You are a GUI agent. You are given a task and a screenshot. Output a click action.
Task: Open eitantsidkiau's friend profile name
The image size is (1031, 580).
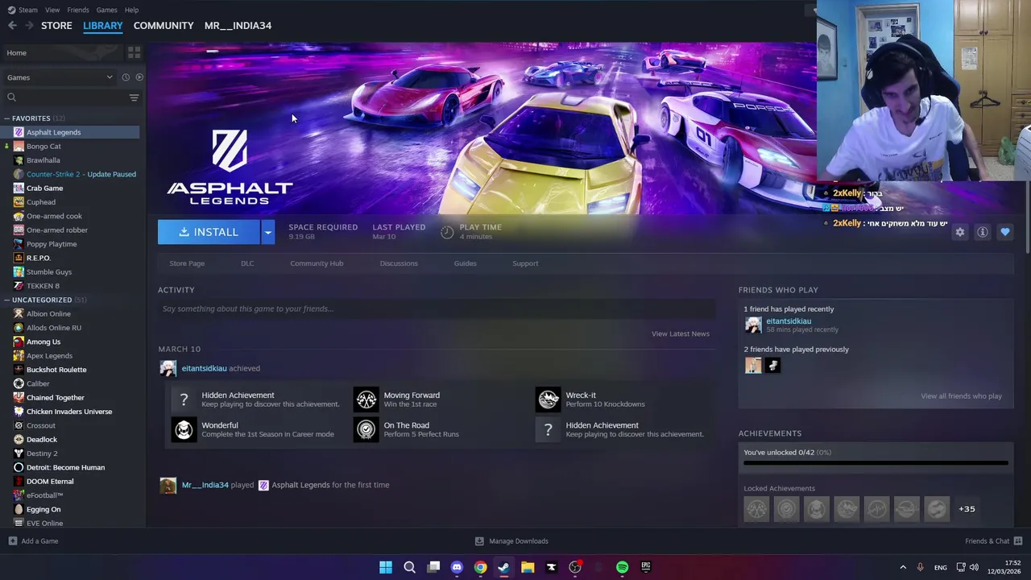coord(789,321)
